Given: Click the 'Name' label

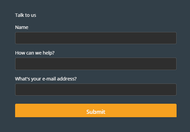Looking at the screenshot, I should (x=22, y=27).
